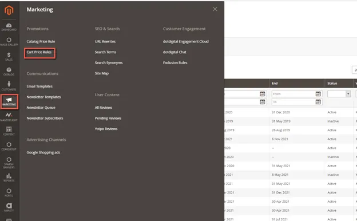
Task: Open the MageDelight sidebar icon
Action: [x=9, y=117]
